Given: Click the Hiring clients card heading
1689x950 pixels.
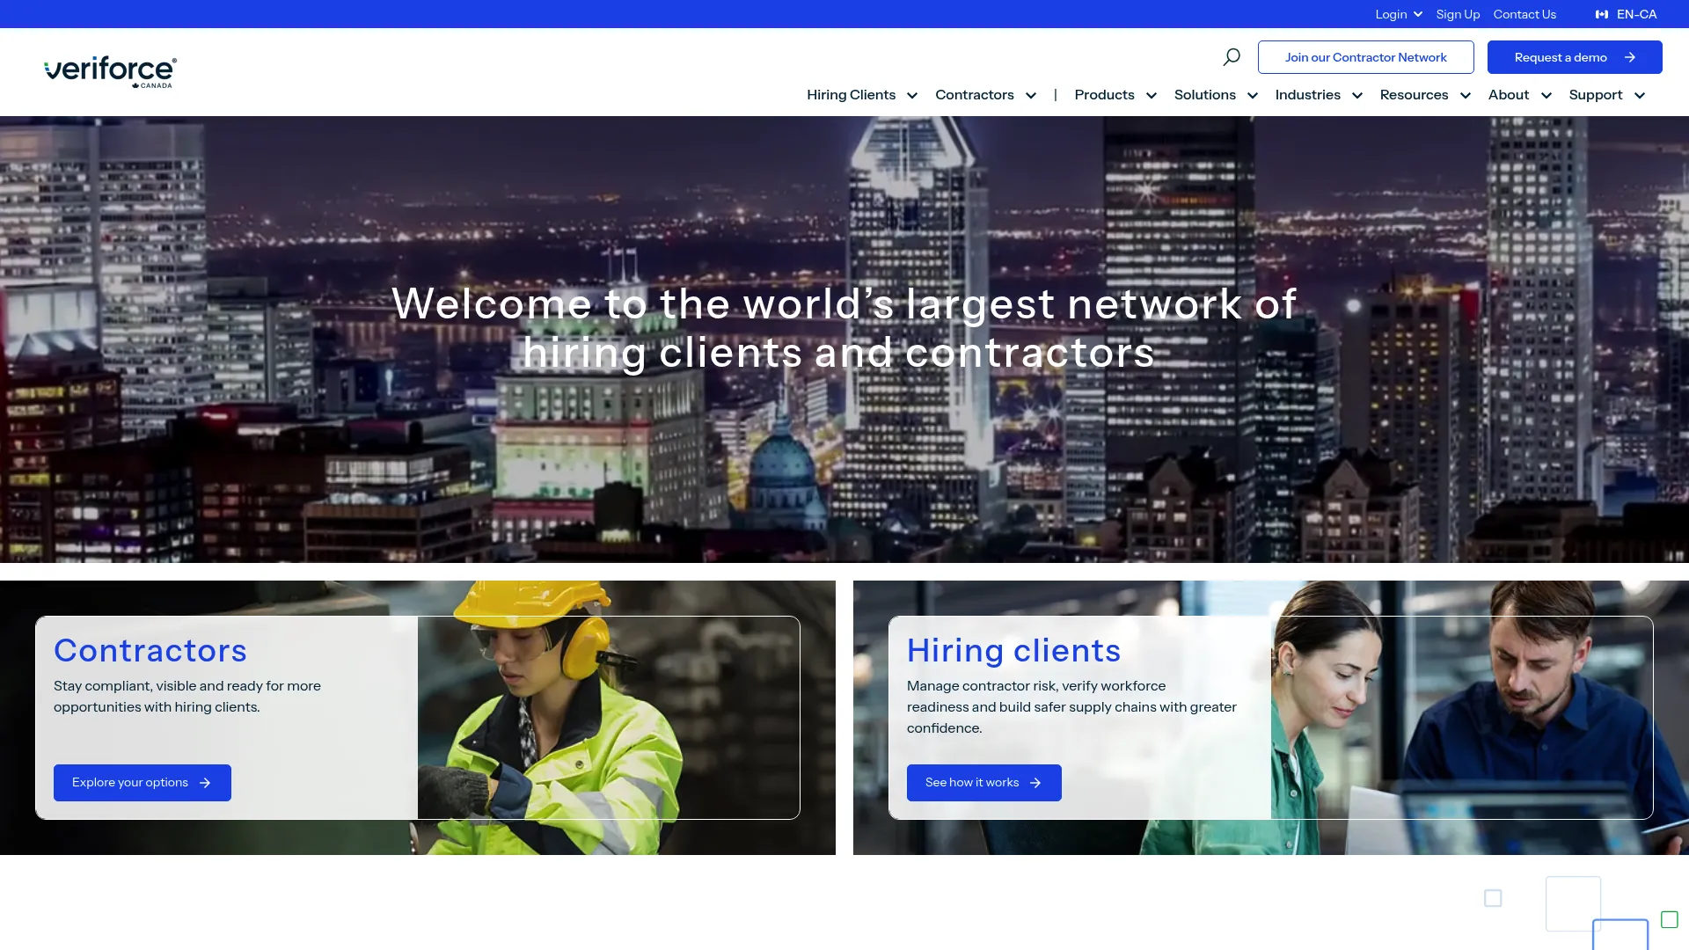Looking at the screenshot, I should (x=1013, y=651).
